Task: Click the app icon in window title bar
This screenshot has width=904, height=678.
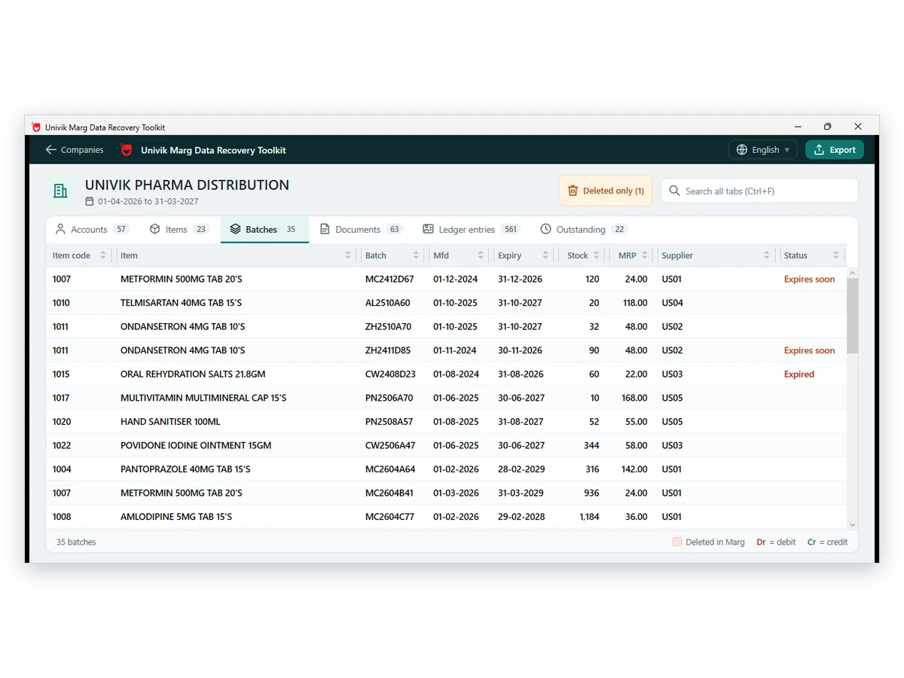Action: pos(36,127)
